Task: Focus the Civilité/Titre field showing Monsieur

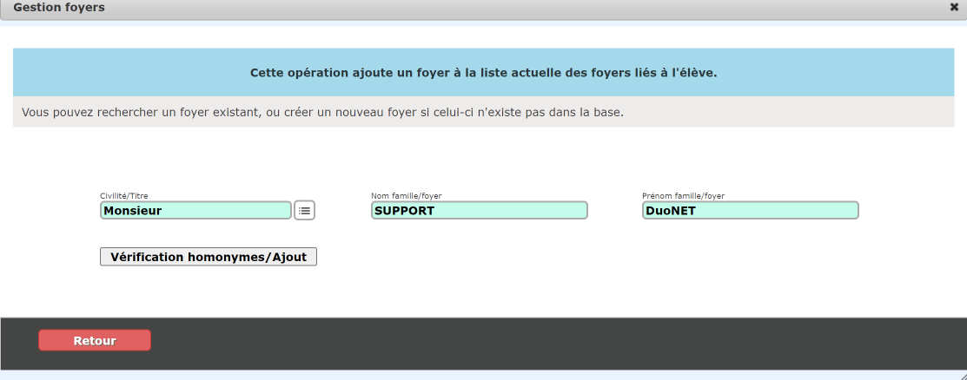Action: pyautogui.click(x=195, y=210)
